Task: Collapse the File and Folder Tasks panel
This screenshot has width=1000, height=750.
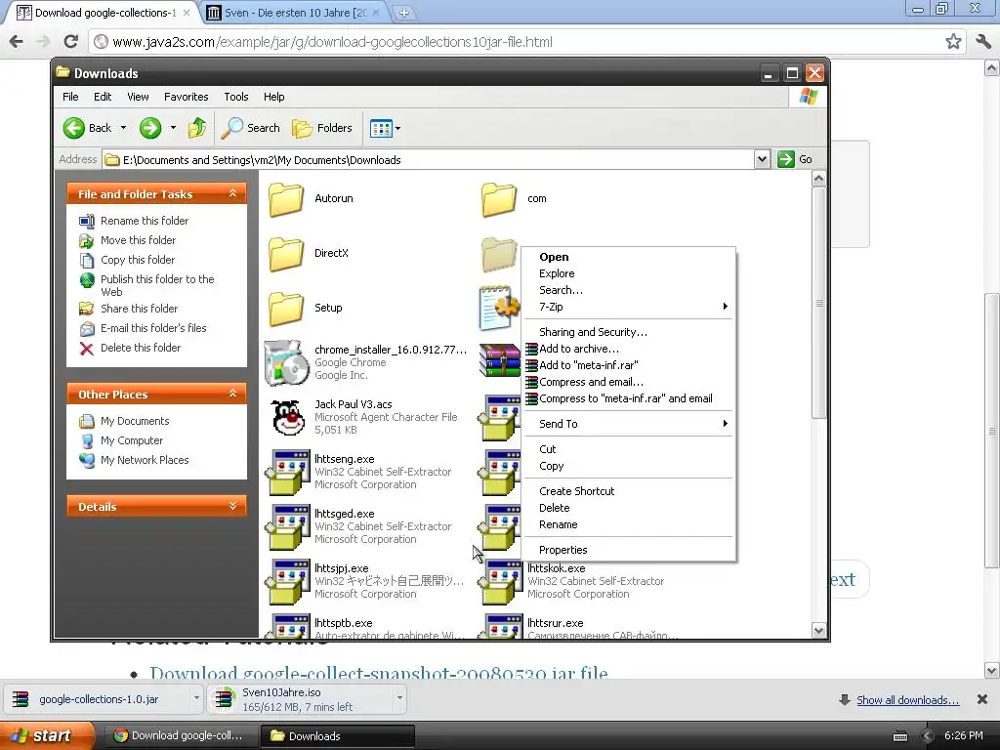Action: [232, 193]
